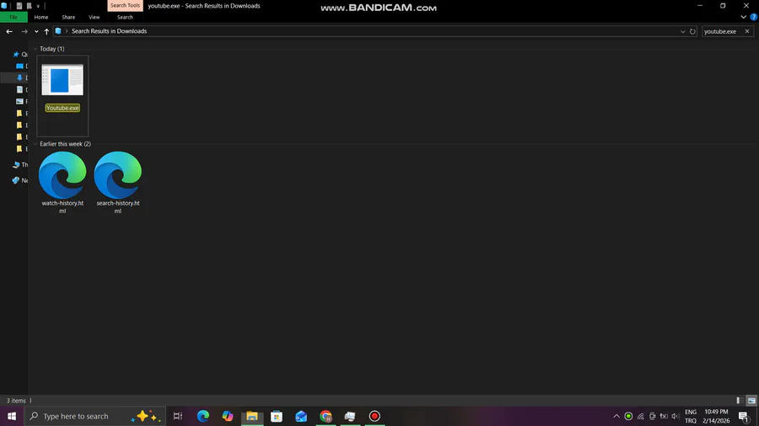Clear the youtube.exe search box
Image resolution: width=759 pixels, height=426 pixels.
747,31
